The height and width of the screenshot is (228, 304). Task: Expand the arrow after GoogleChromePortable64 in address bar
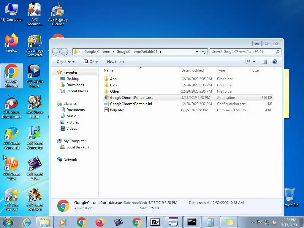(x=161, y=52)
